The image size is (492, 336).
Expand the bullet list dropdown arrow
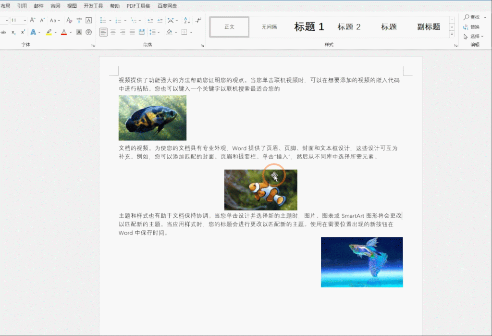pos(110,20)
